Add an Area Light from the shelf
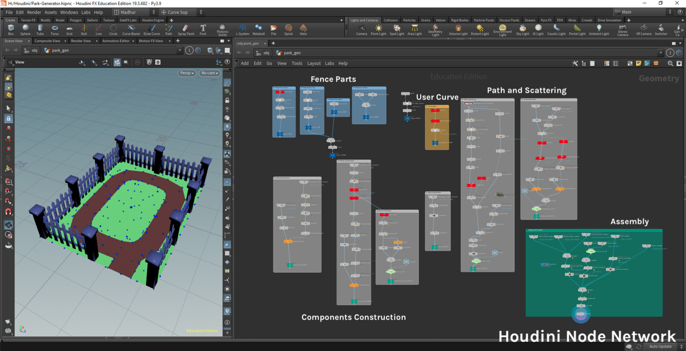Image resolution: width=686 pixels, height=351 pixels. (415, 30)
